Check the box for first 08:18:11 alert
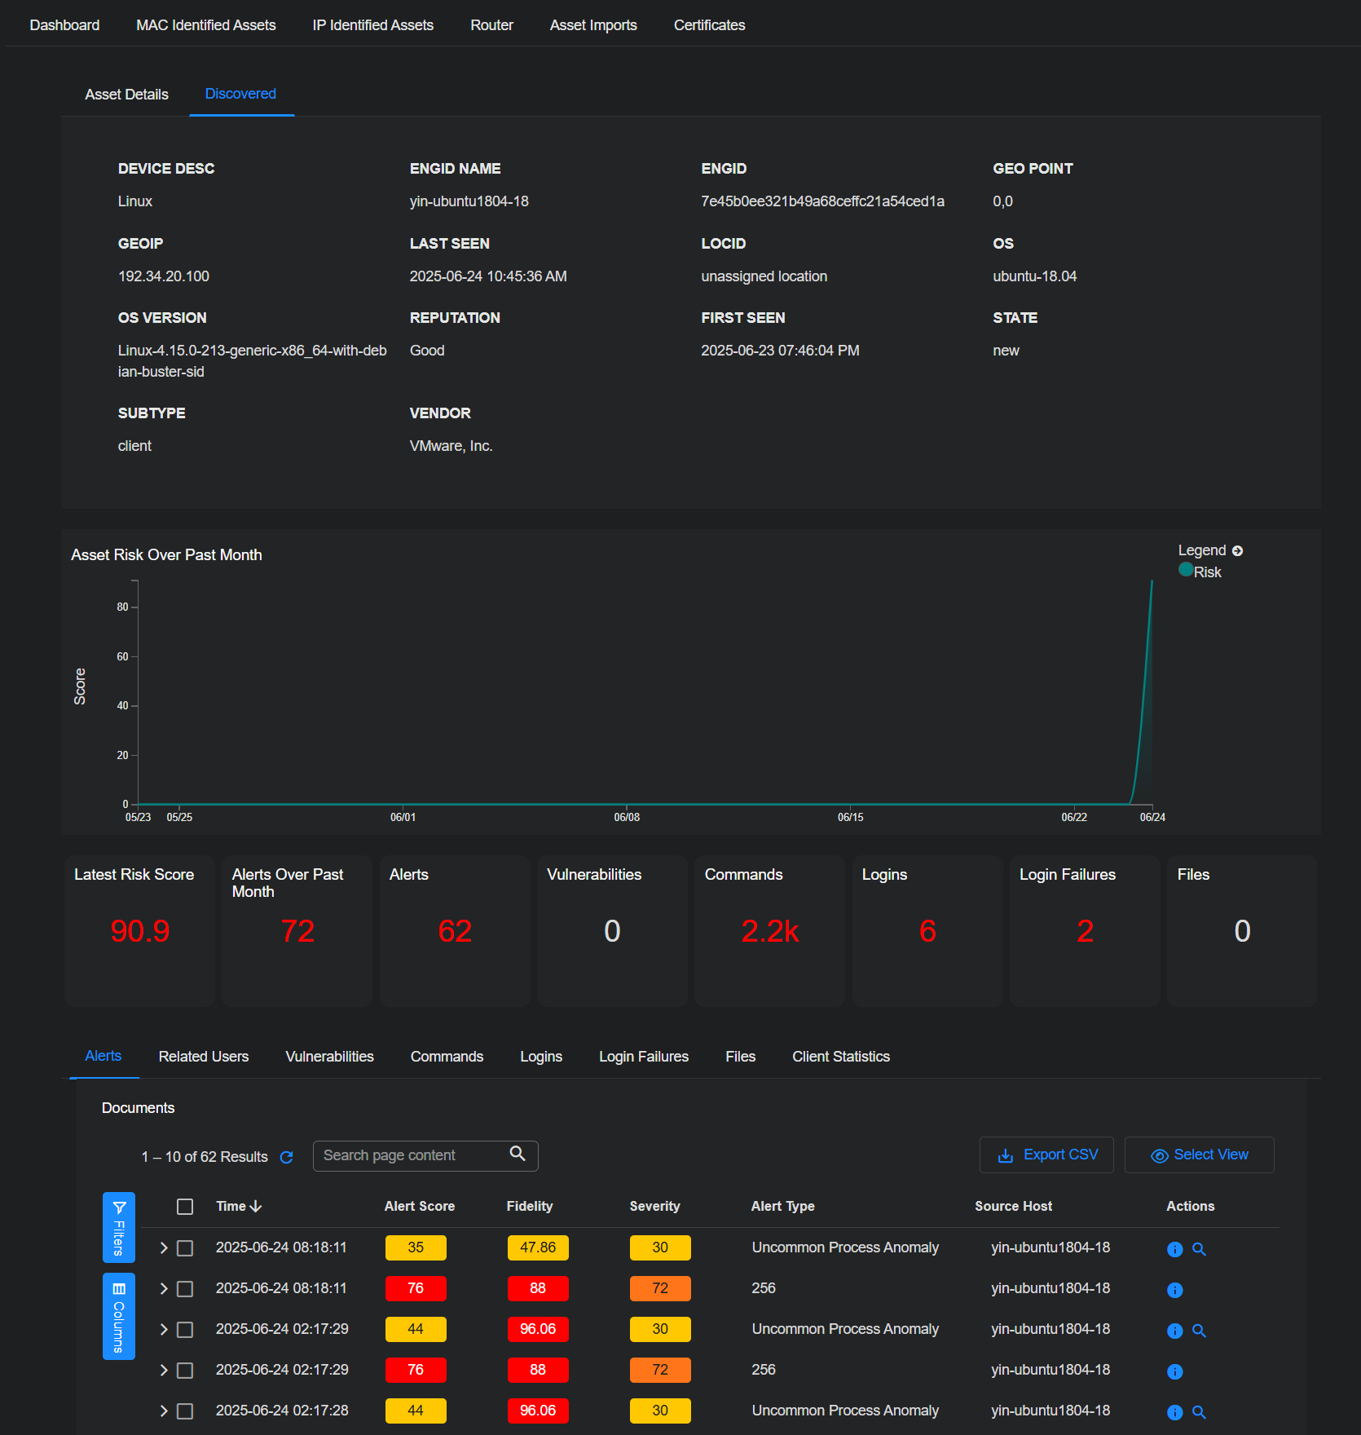Screen dimensions: 1361x1435 click(185, 1248)
